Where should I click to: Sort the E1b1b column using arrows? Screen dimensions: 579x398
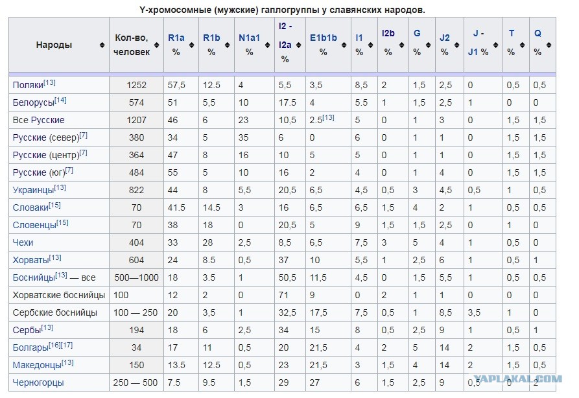(x=344, y=45)
